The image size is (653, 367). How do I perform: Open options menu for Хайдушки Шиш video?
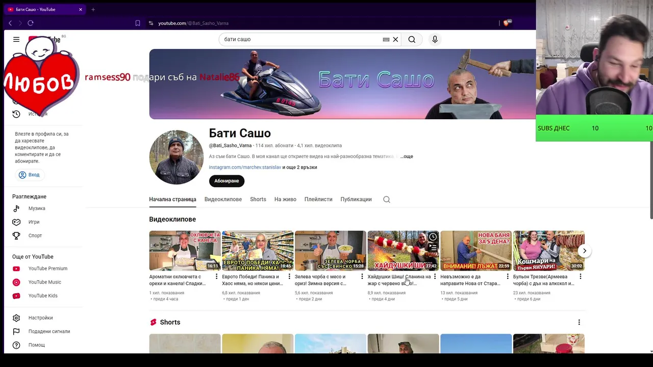435,277
